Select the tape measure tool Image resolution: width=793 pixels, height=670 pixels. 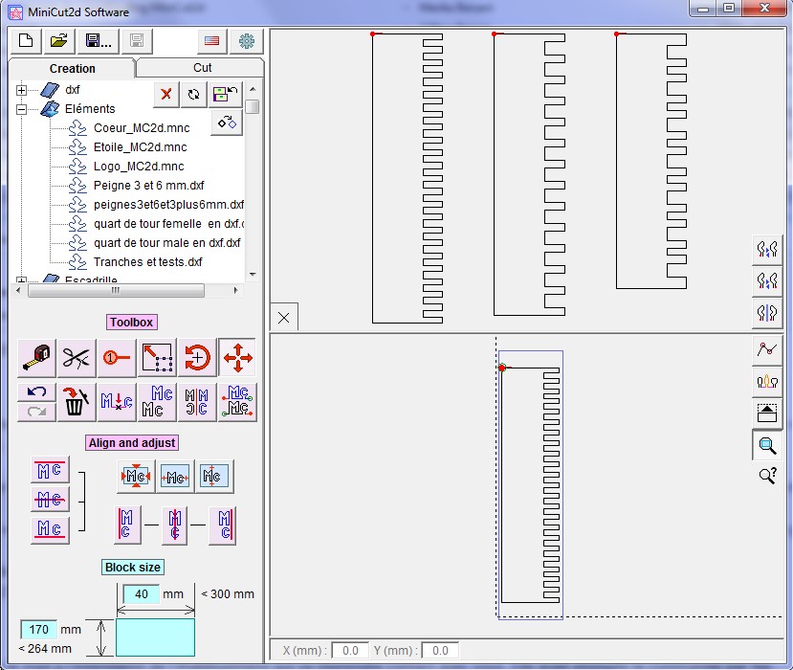click(x=36, y=358)
